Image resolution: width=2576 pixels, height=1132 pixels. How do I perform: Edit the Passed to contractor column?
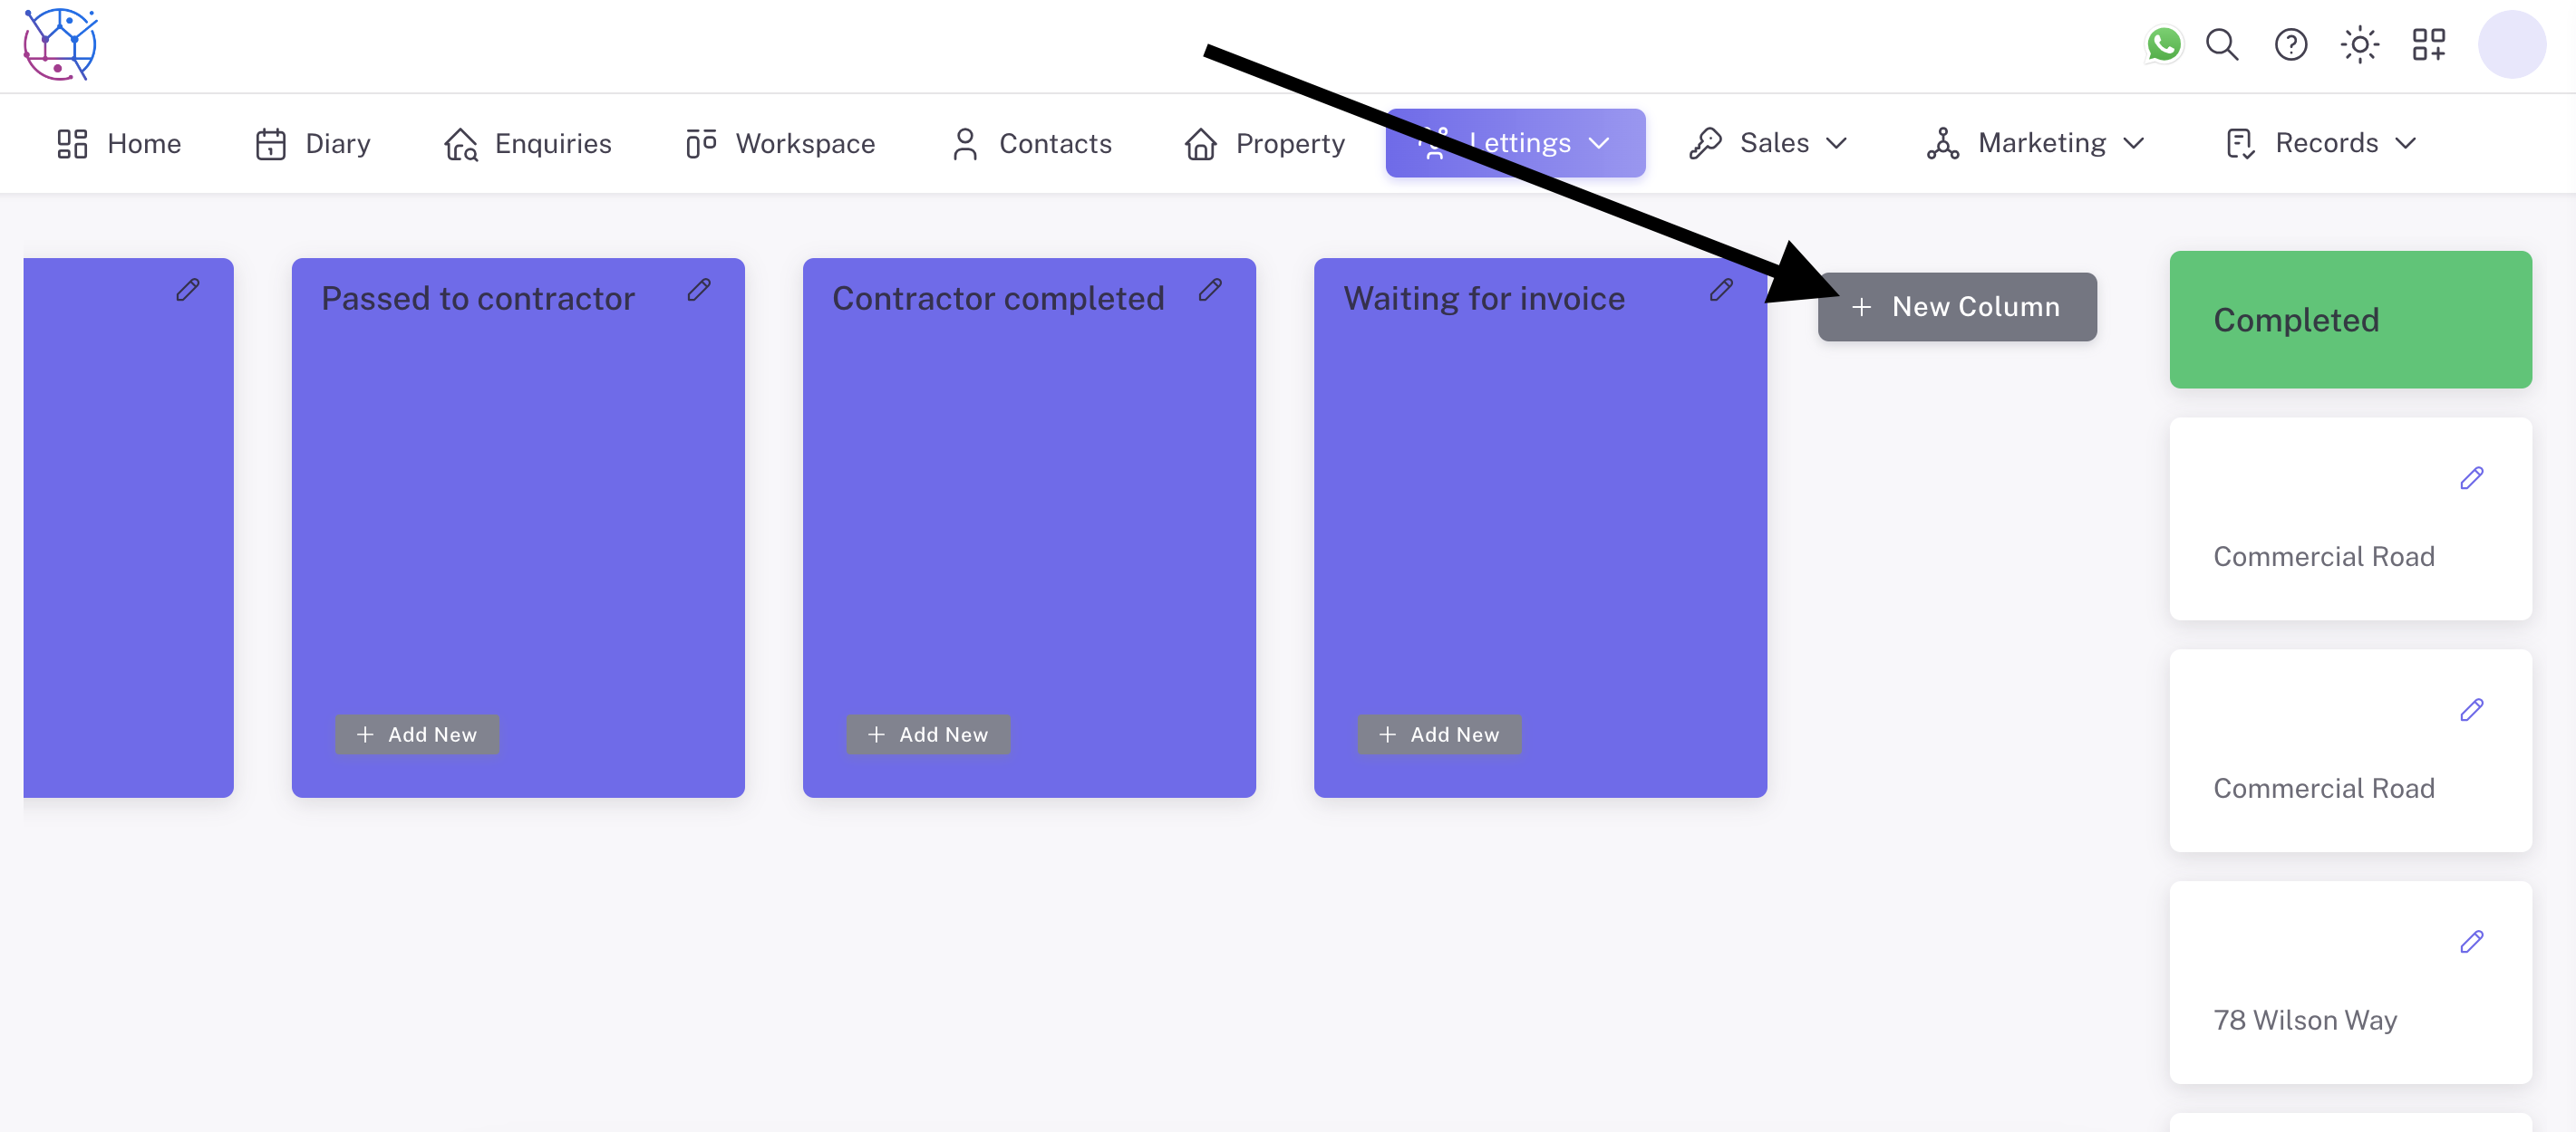click(x=699, y=290)
